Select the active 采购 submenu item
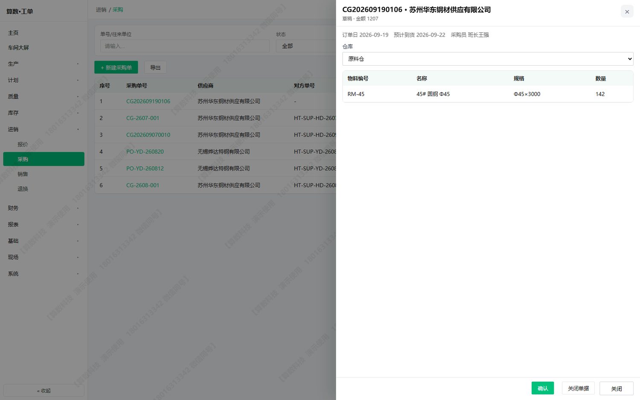The height and width of the screenshot is (400, 640). click(44, 159)
